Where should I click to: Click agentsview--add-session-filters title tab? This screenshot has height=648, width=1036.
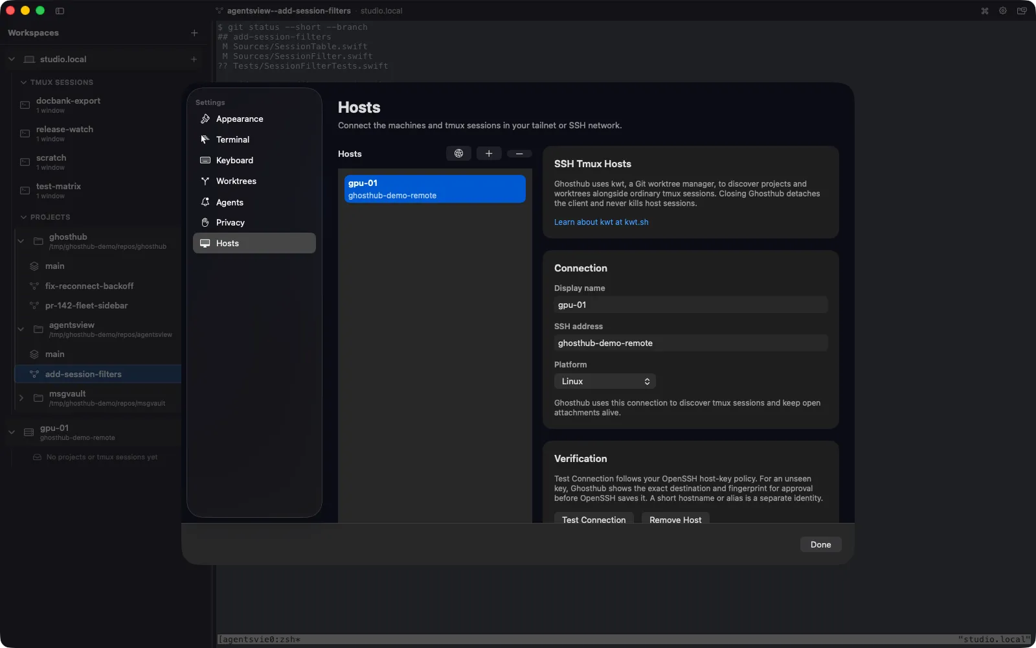click(x=289, y=11)
